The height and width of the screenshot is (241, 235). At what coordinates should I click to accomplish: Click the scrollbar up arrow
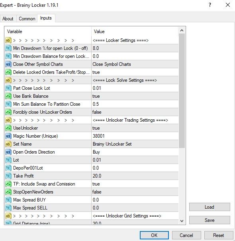182,30
